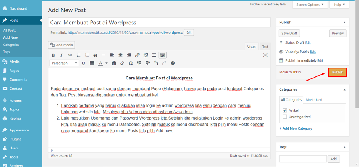The height and width of the screenshot is (167, 359).
Task: Insert or edit link
Action: point(137,55)
